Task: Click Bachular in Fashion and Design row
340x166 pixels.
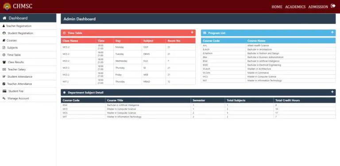Action: [268, 53]
